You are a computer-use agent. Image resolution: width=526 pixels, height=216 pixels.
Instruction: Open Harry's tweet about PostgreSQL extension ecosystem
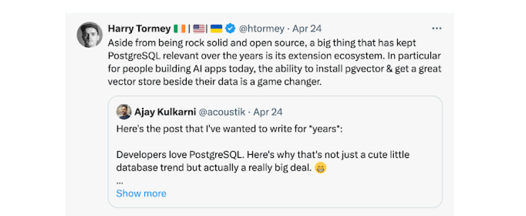click(x=274, y=55)
